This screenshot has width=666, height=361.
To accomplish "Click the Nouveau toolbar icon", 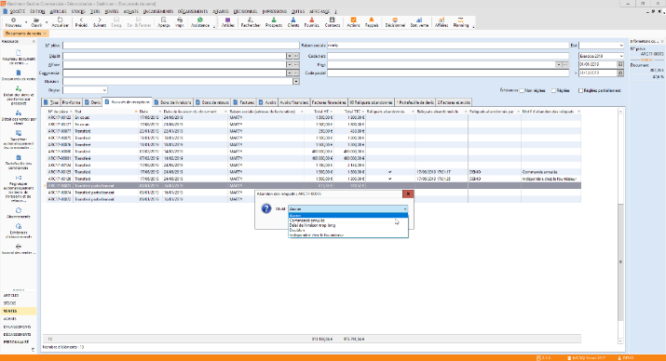I will pyautogui.click(x=13, y=22).
